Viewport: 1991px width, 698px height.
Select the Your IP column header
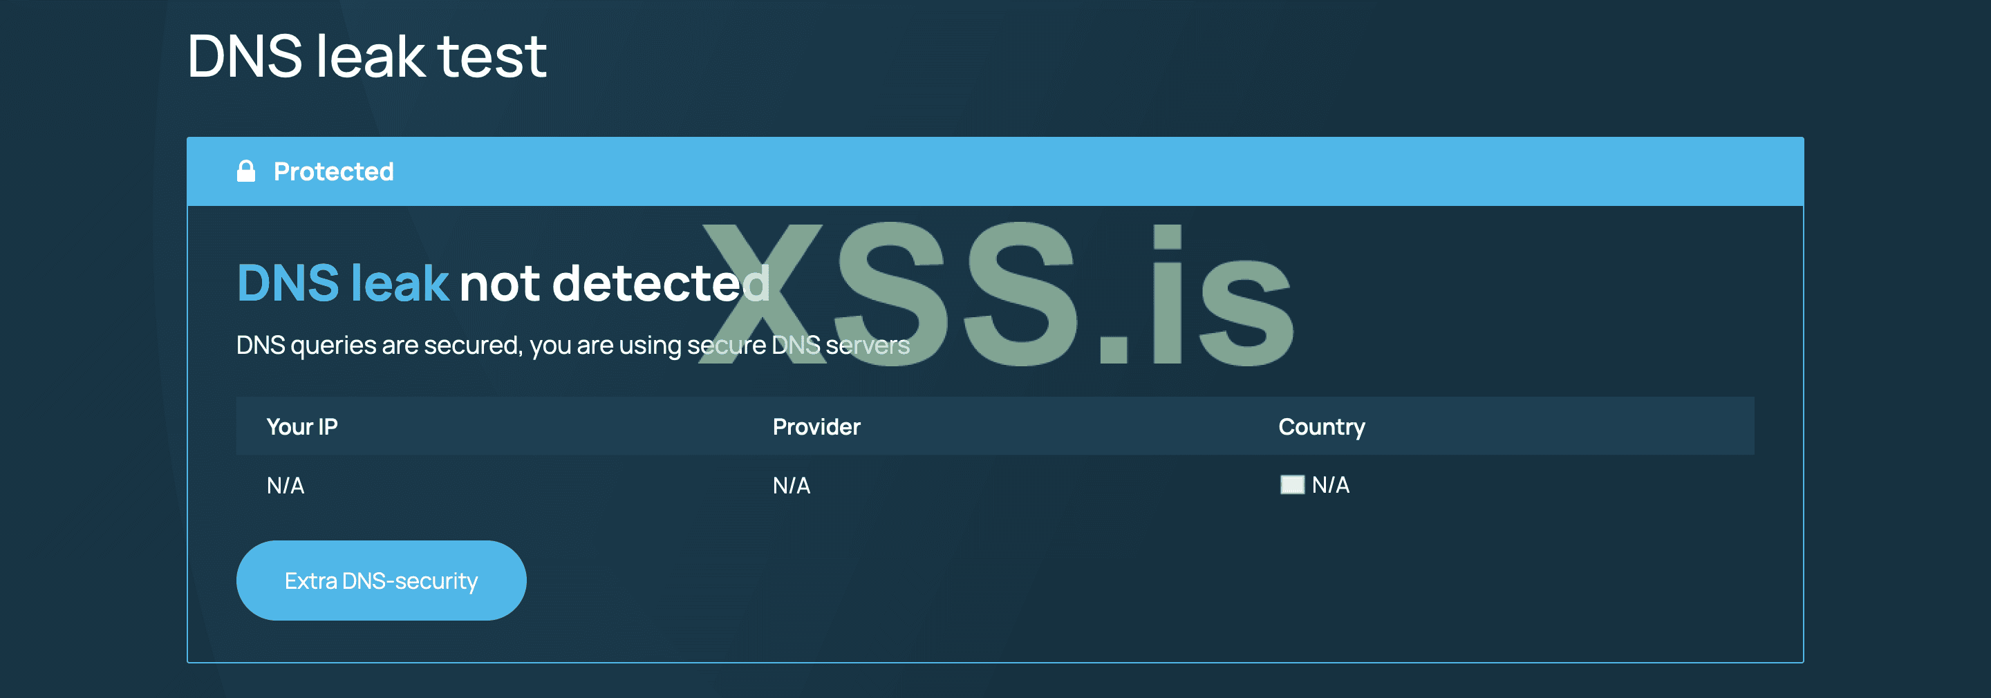(x=301, y=426)
